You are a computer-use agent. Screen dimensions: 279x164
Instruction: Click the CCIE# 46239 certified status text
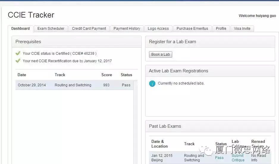tap(59, 53)
